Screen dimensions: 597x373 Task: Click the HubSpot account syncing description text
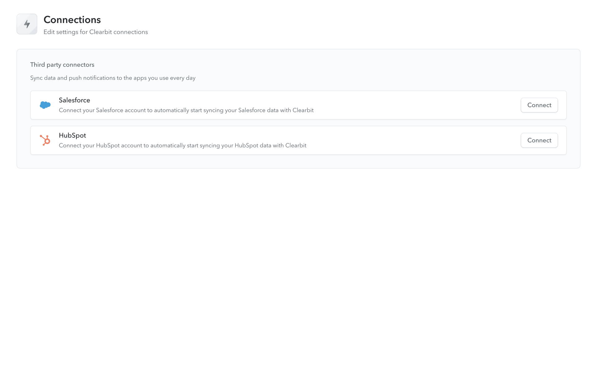(x=183, y=145)
